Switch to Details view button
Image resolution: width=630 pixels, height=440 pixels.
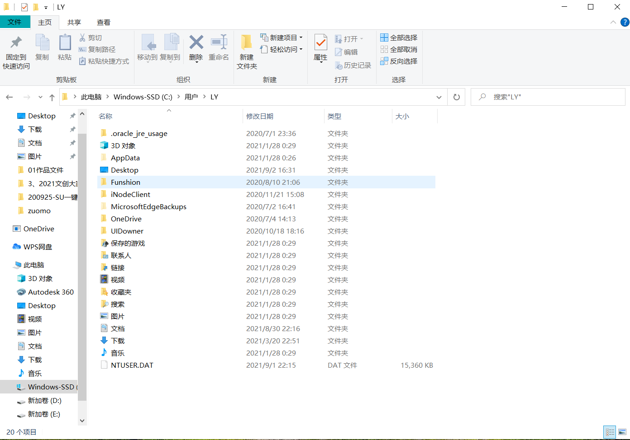tap(610, 432)
